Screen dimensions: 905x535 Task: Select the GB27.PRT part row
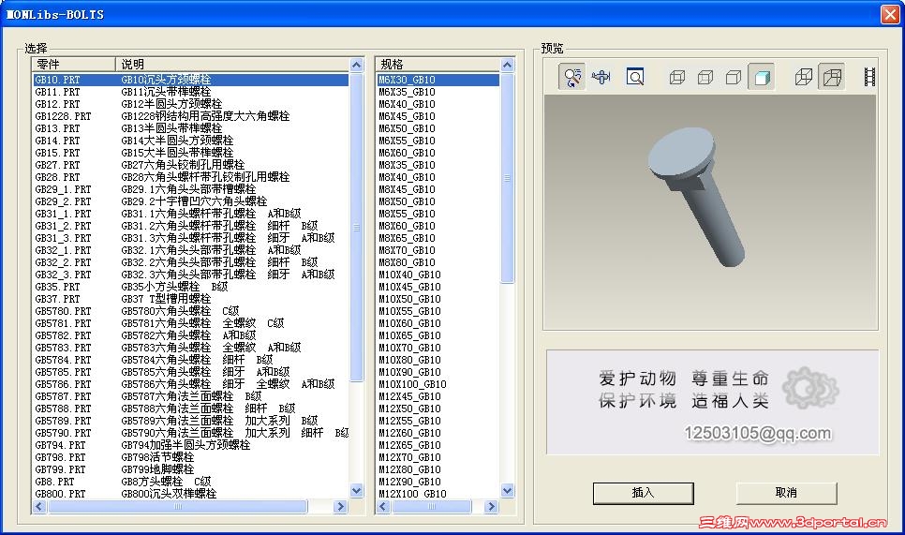(190, 165)
